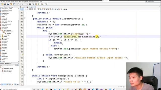Screen dimensions: 161x90
Task: Click the Shift Line Left editor icon
Action: click(x=55, y=9)
